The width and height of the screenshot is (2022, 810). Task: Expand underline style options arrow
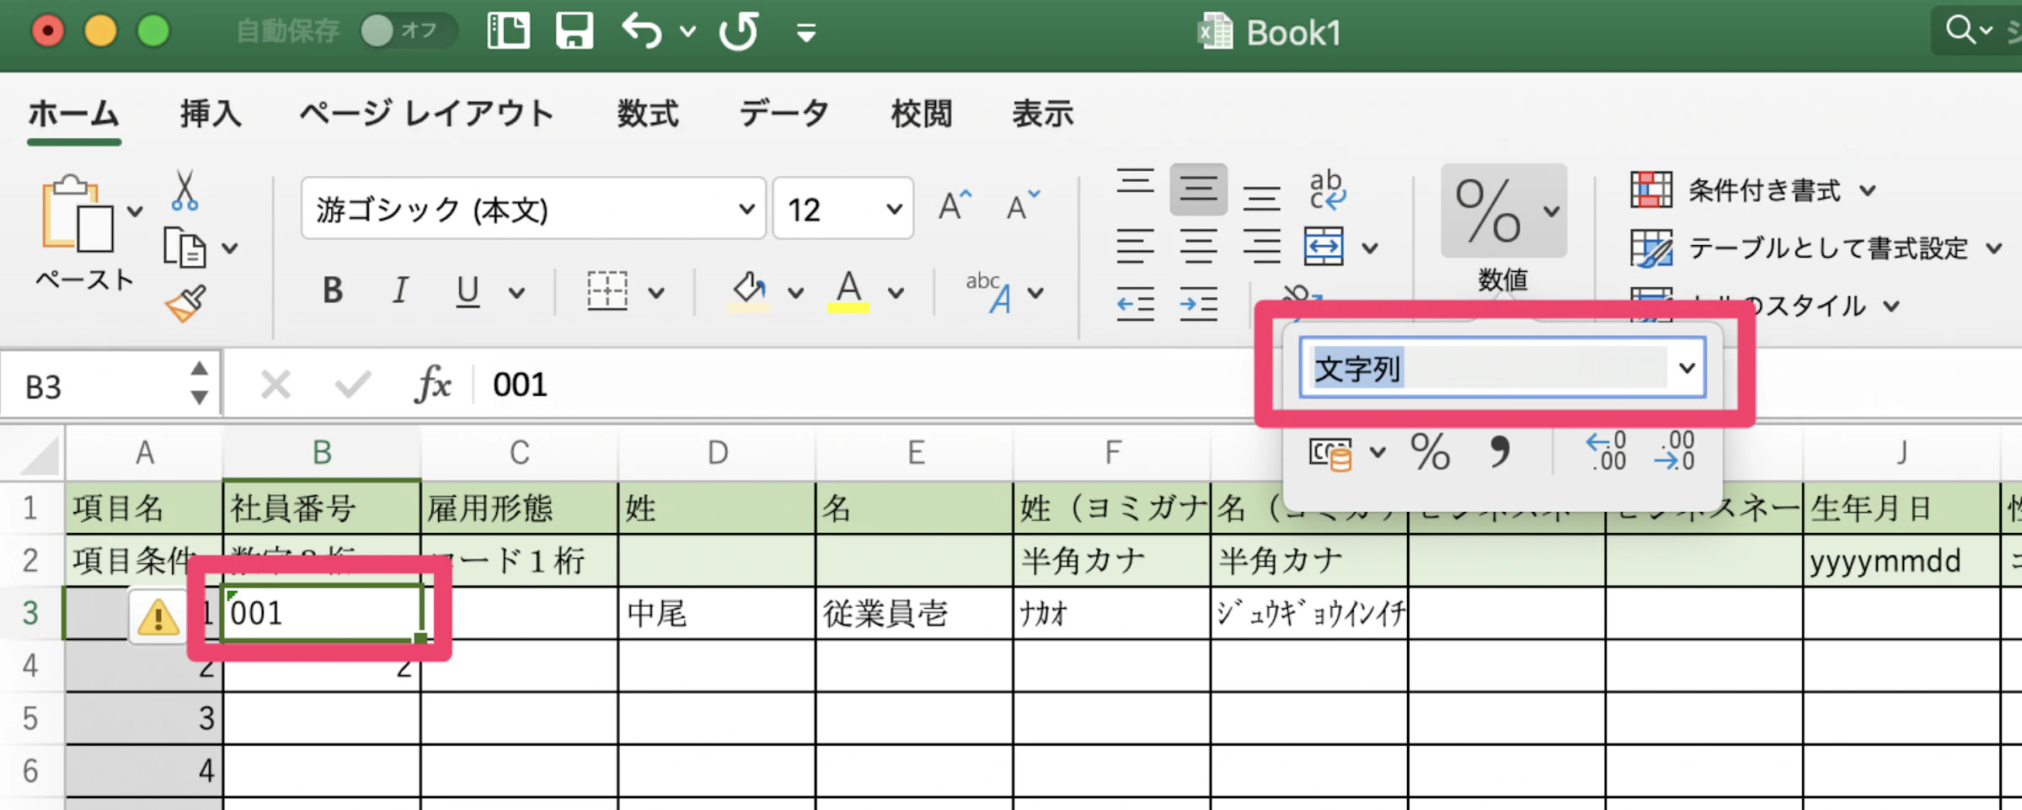516,293
